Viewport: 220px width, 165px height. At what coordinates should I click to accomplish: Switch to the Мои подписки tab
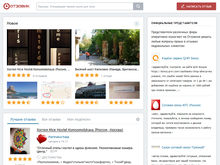79,119
